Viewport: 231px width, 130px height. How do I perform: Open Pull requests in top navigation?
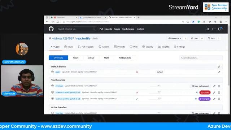[106, 29]
